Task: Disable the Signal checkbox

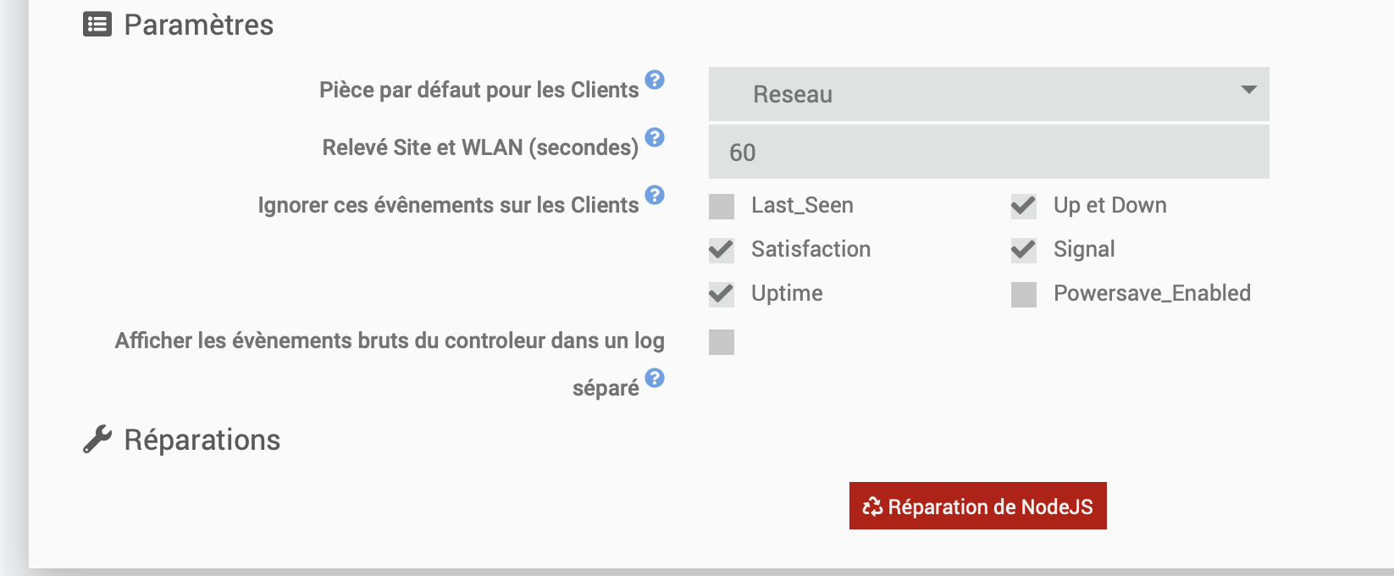Action: (1024, 251)
